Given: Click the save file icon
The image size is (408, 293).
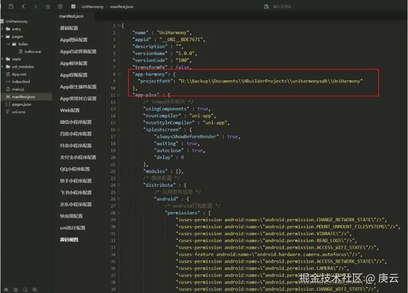Looking at the screenshot, I should [x=11, y=6].
